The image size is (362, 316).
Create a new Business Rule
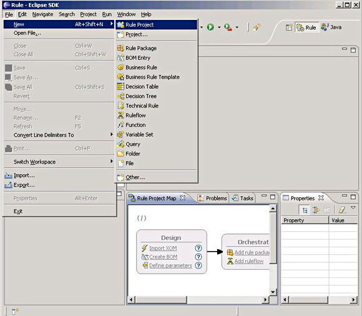(157, 67)
